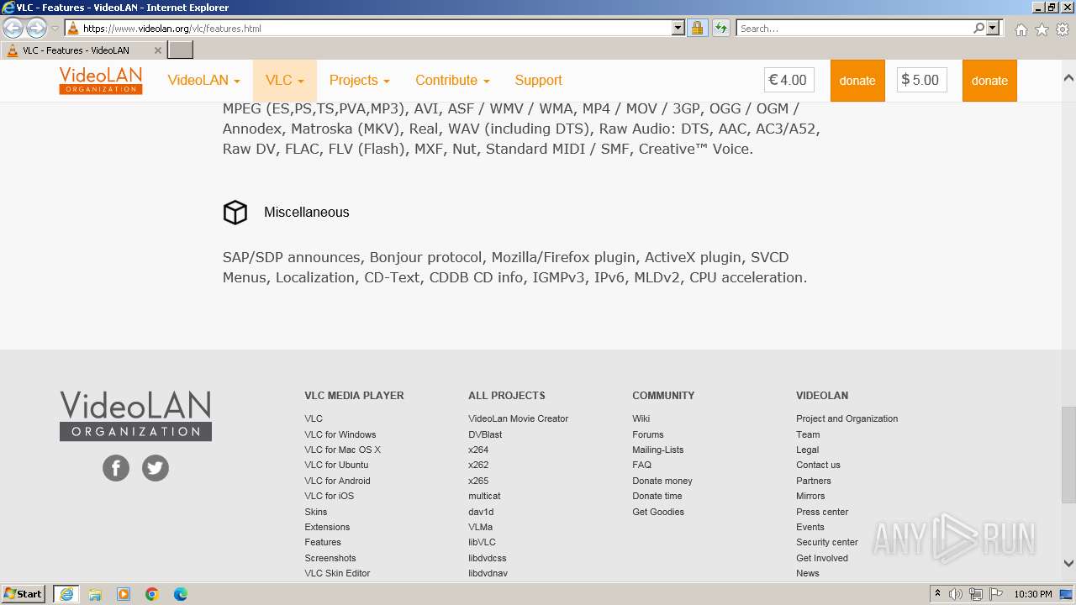The image size is (1076, 605).
Task: Click the dollar amount input field
Action: coord(921,81)
